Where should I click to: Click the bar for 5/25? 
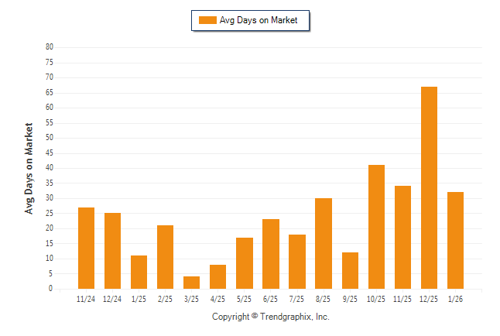[244, 263]
